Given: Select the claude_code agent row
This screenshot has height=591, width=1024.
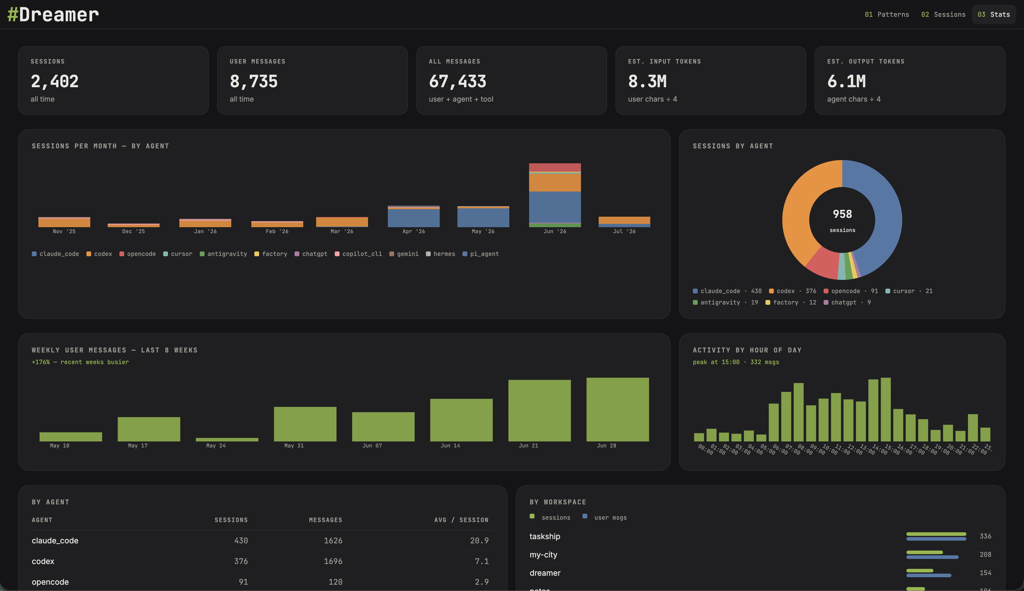Looking at the screenshot, I should coord(263,541).
